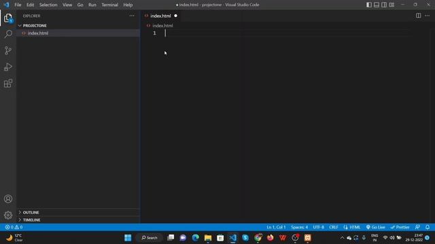Show hidden system tray icons chevron
Viewport: 435px width, 244px height.
pos(342,238)
